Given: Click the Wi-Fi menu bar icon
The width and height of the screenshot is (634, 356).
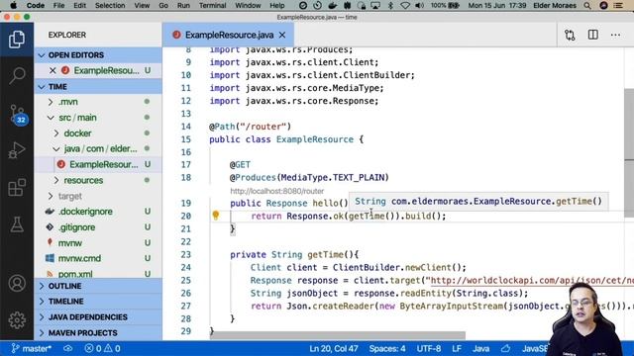Looking at the screenshot, I should (x=405, y=6).
